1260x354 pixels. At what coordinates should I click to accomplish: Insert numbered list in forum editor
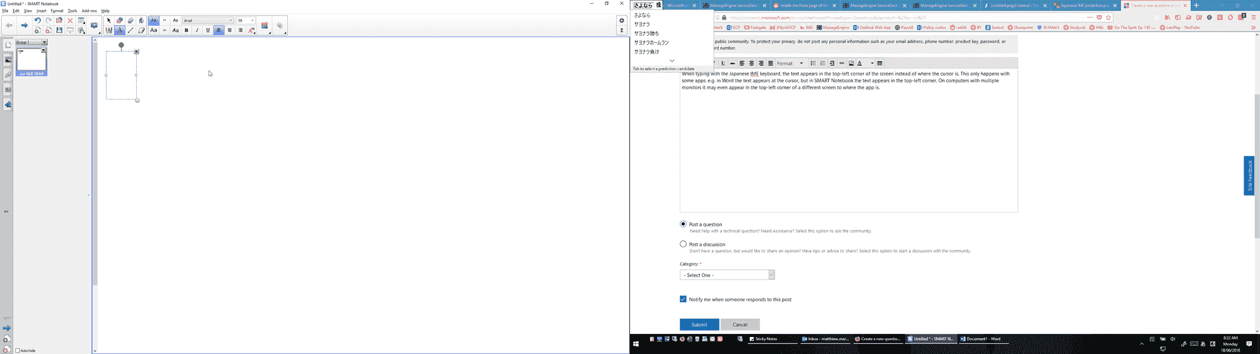coord(823,64)
